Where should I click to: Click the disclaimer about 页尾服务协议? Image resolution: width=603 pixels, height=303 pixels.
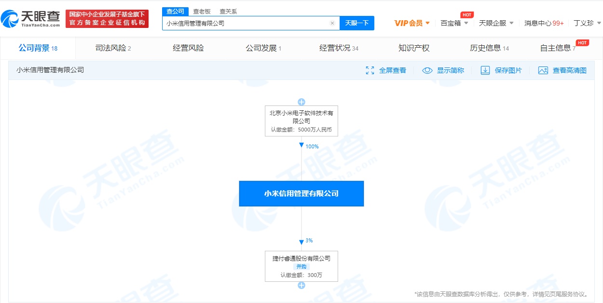(501, 294)
